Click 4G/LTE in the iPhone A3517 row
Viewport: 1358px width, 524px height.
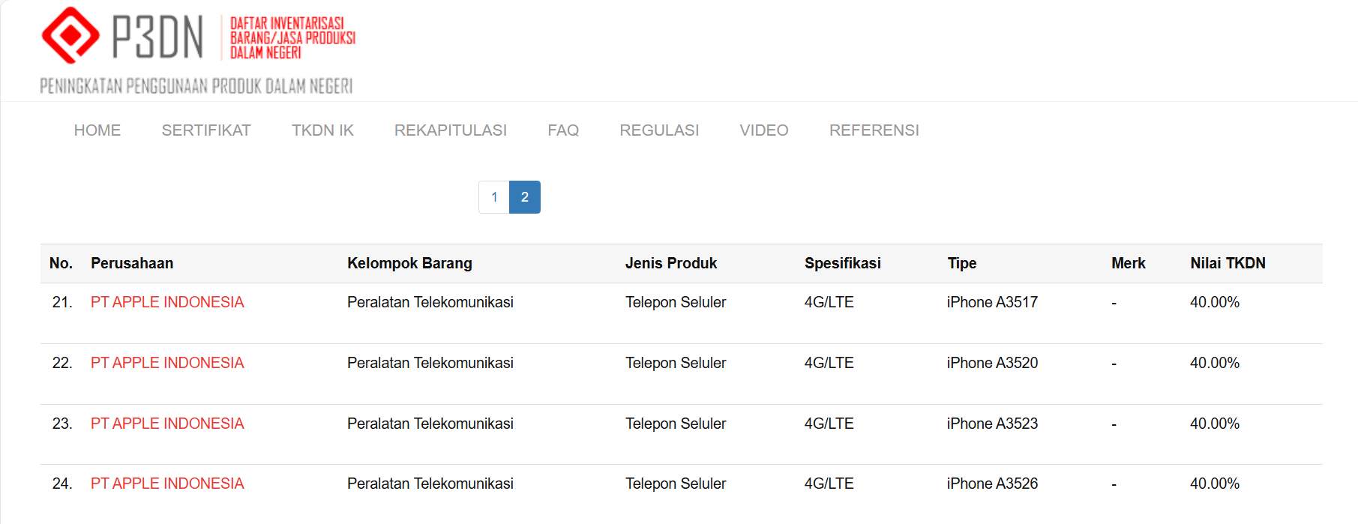pyautogui.click(x=829, y=302)
